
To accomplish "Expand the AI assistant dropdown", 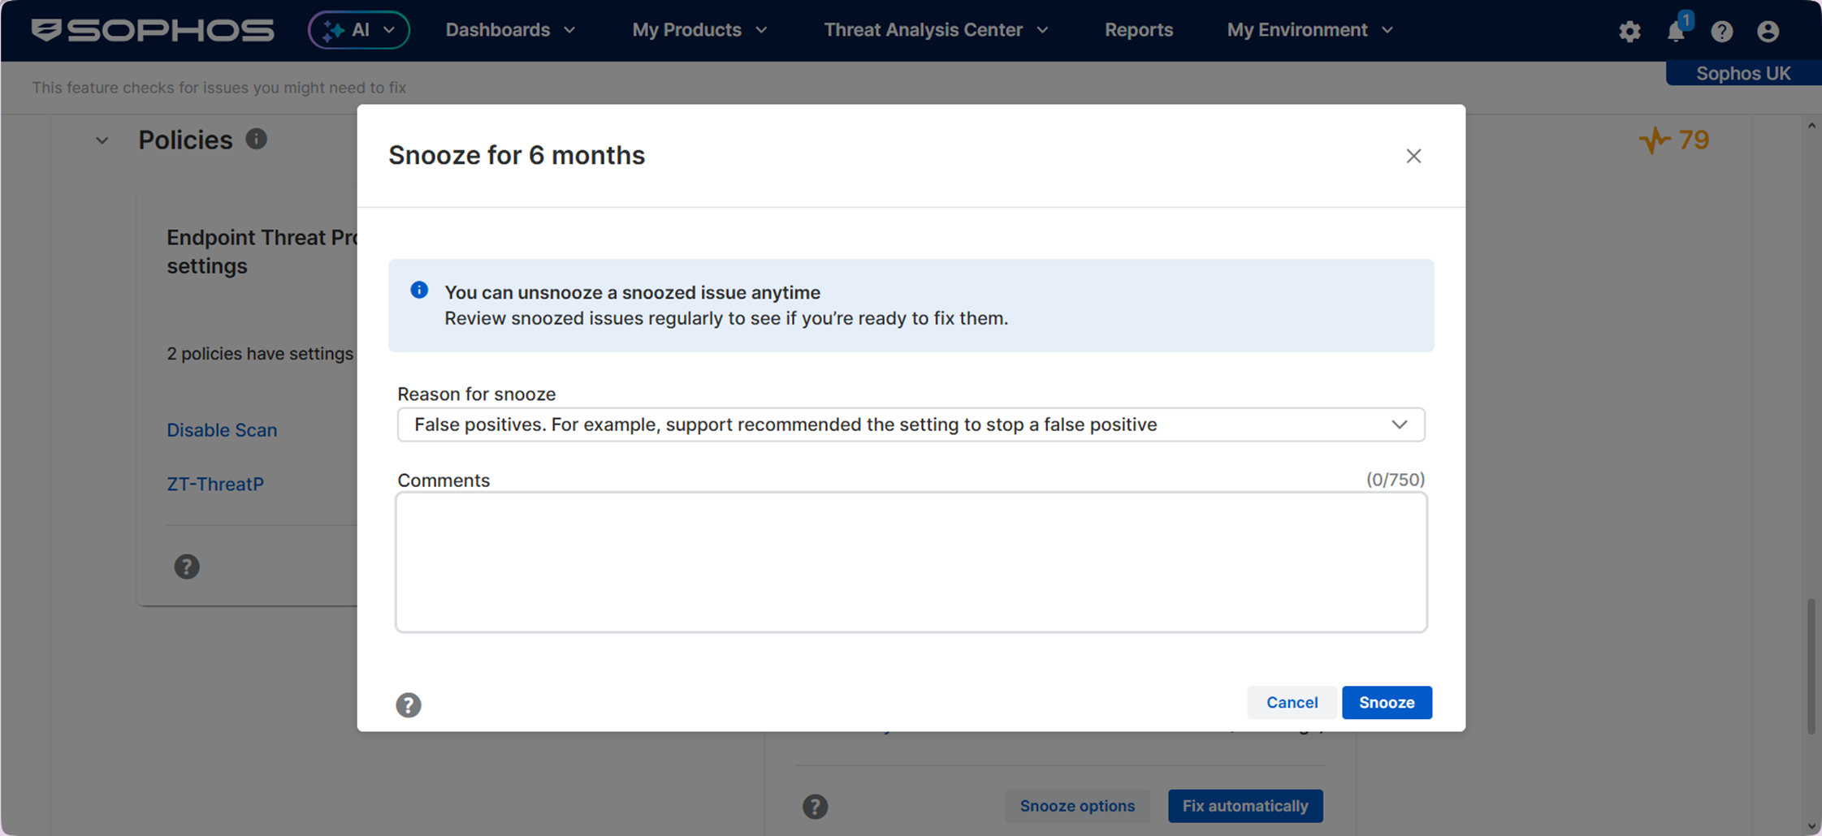I will [x=358, y=30].
